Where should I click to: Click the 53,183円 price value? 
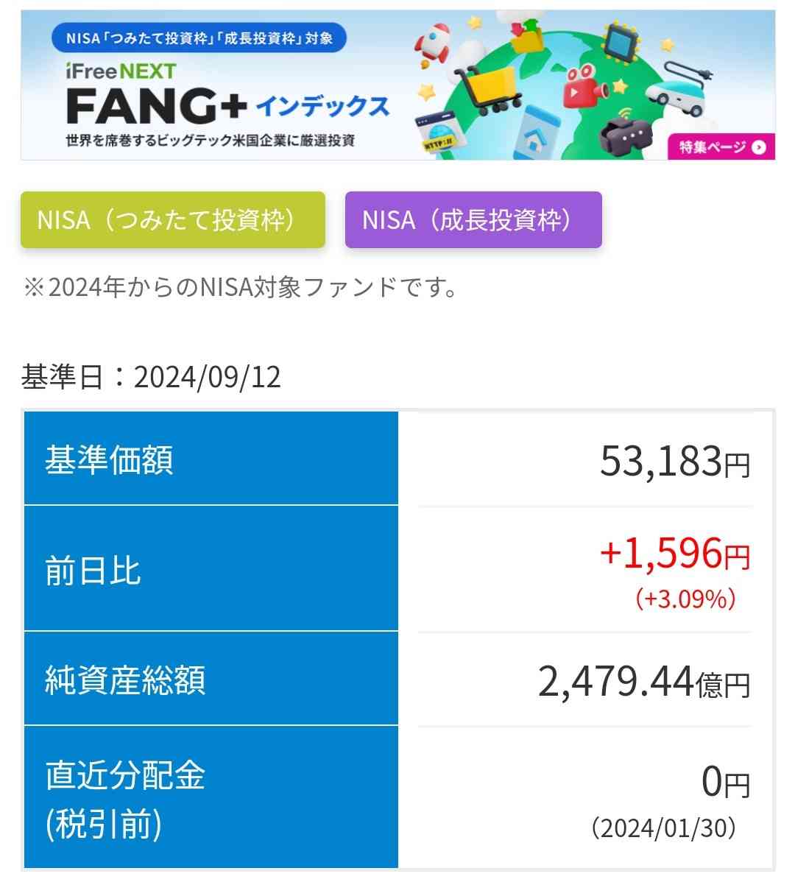[675, 462]
